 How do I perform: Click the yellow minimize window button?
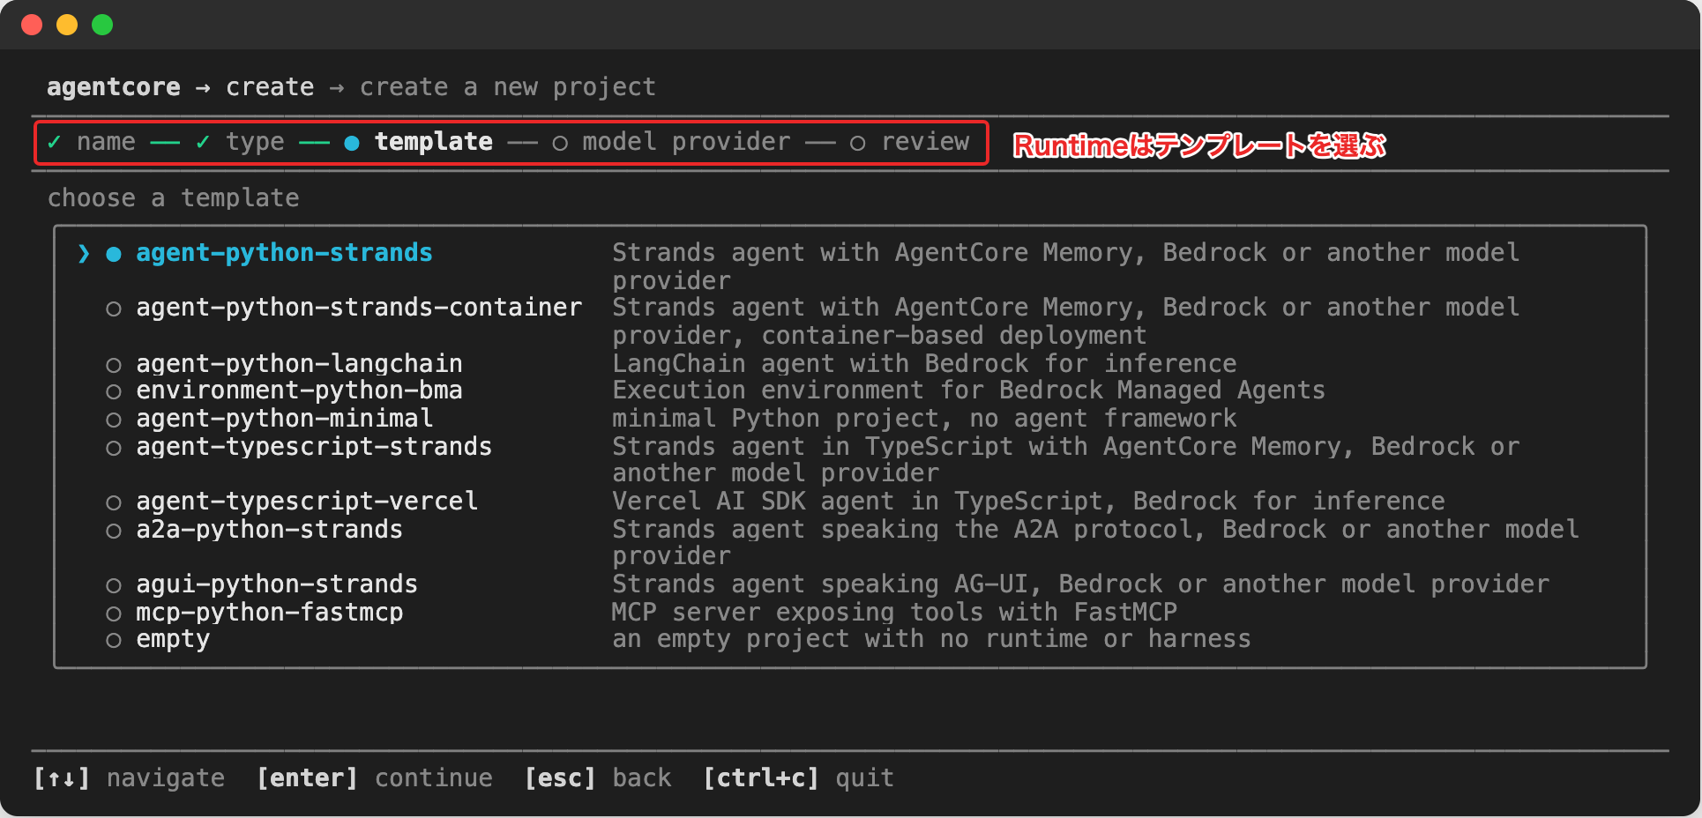coord(67,25)
